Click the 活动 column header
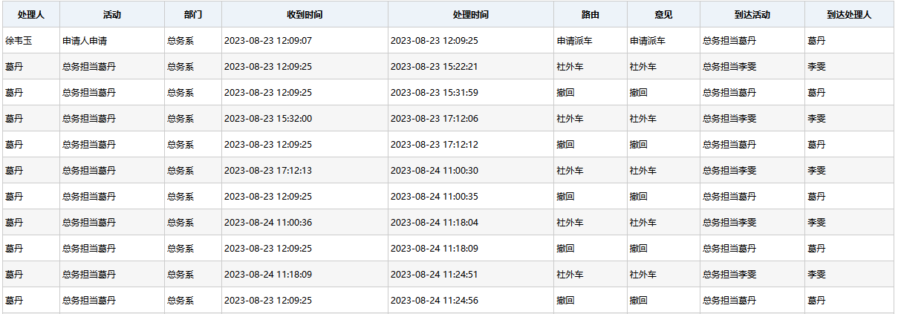The width and height of the screenshot is (901, 314). point(112,14)
